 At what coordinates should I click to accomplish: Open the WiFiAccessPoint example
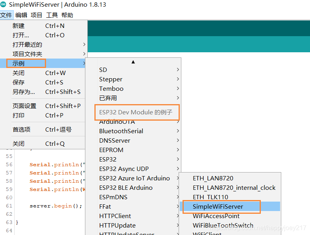tap(230, 216)
